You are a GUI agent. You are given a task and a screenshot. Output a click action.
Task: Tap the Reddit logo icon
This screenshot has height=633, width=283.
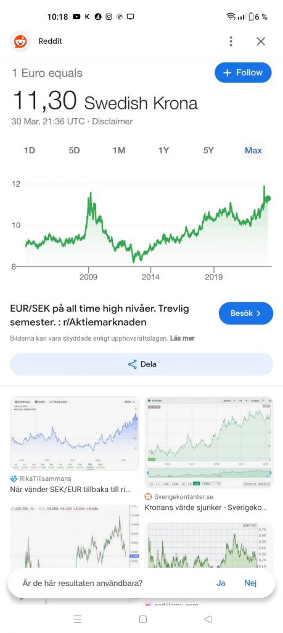tap(20, 41)
